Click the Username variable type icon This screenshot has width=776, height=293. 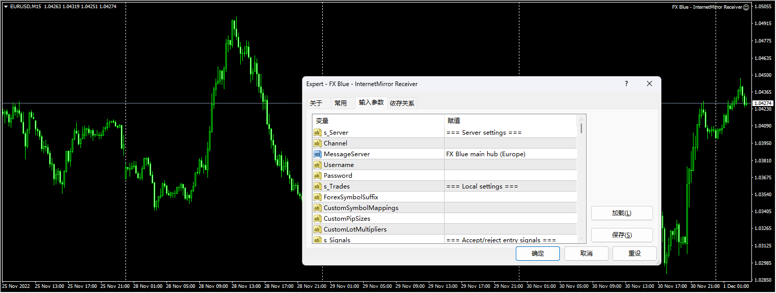[x=317, y=165]
